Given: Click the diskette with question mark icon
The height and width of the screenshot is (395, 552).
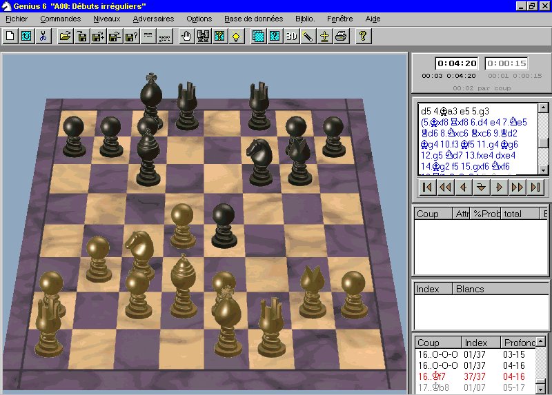Looking at the screenshot, I should click(x=131, y=36).
